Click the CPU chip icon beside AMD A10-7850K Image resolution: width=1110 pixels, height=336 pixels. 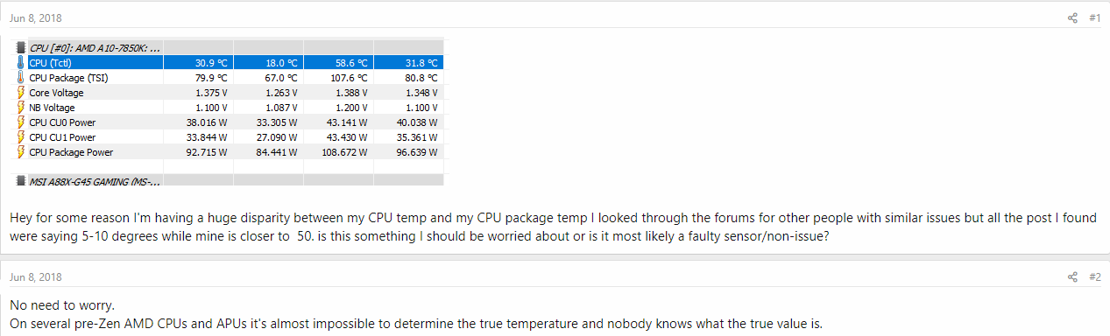pyautogui.click(x=22, y=47)
